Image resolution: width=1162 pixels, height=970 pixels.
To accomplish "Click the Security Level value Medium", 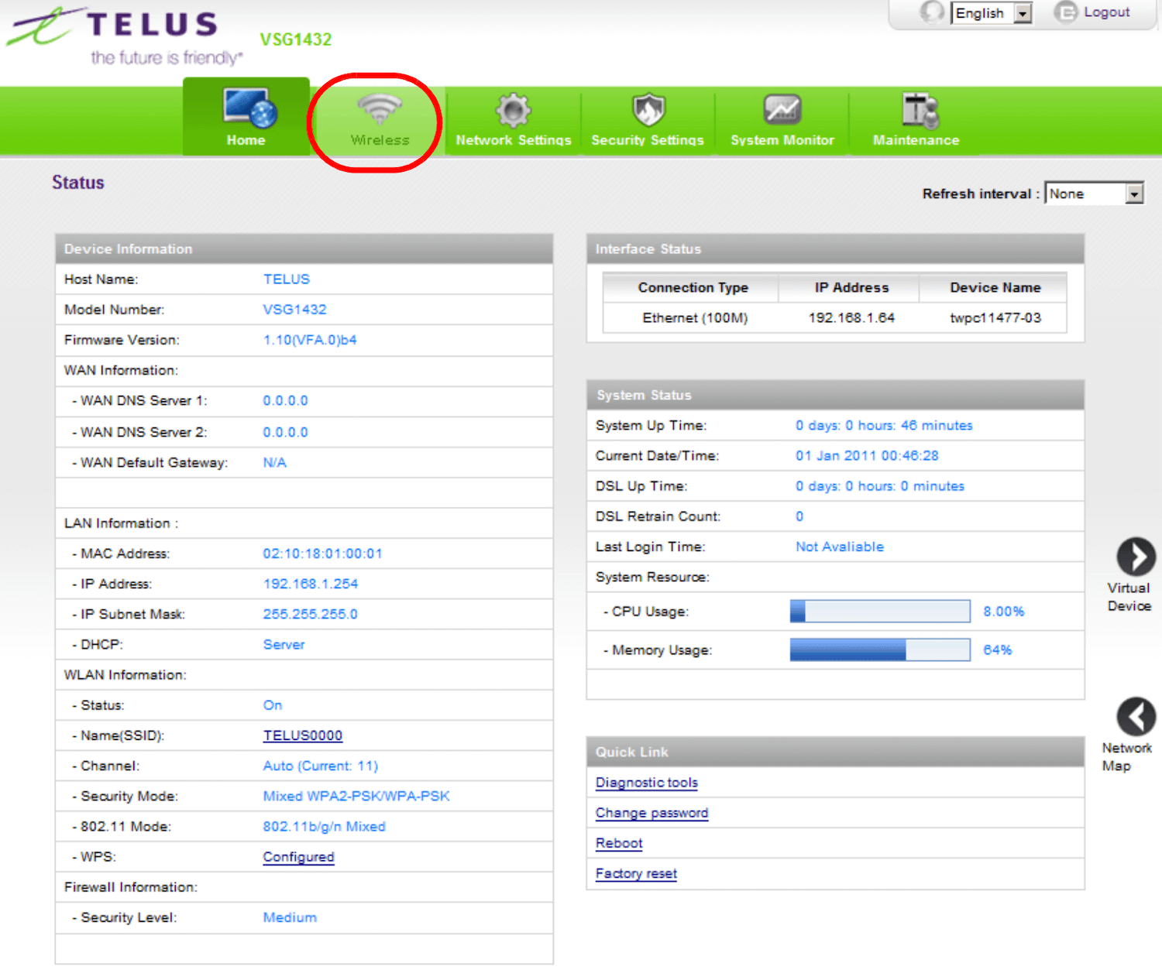I will tap(290, 917).
